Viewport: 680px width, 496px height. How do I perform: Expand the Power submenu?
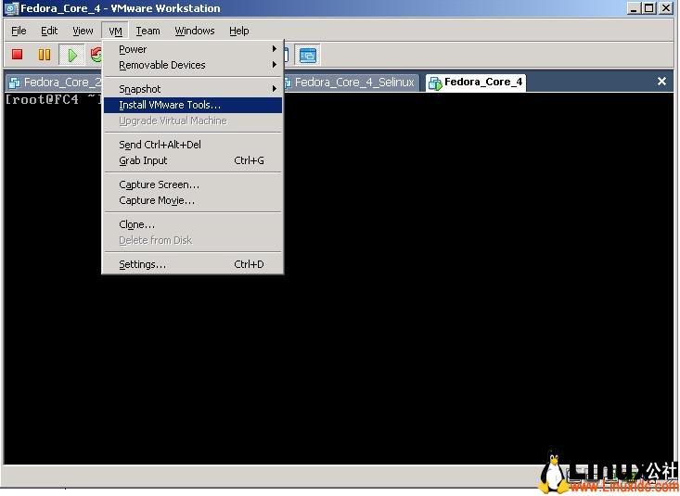tap(193, 49)
